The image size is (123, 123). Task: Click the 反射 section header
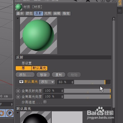pos(63,58)
